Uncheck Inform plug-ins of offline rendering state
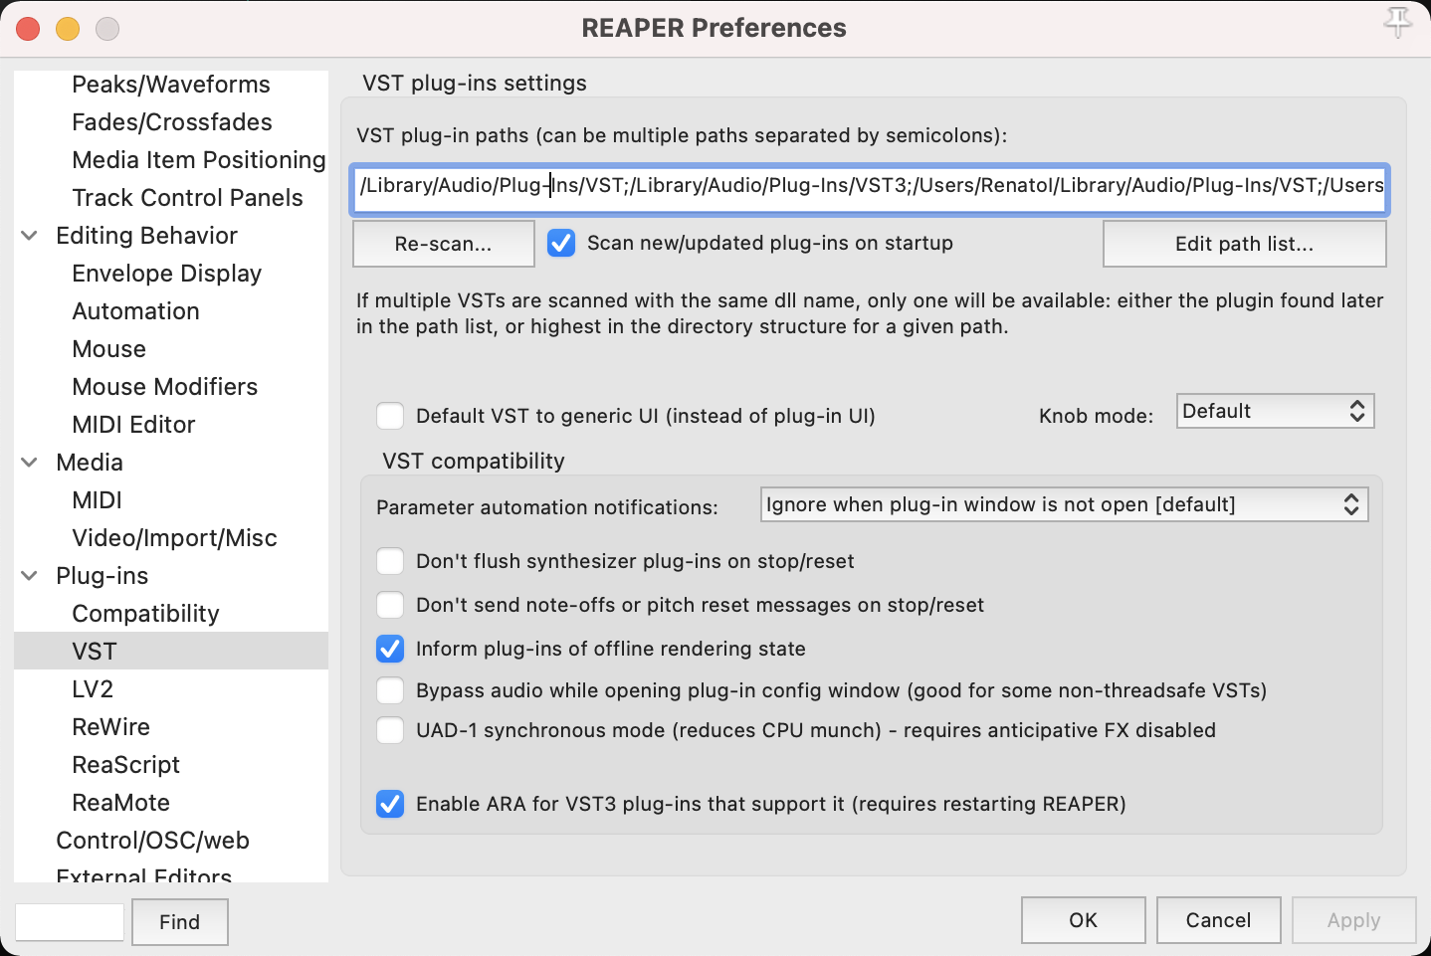The width and height of the screenshot is (1431, 956). pyautogui.click(x=390, y=649)
